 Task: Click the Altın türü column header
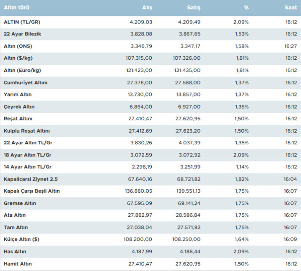point(17,8)
